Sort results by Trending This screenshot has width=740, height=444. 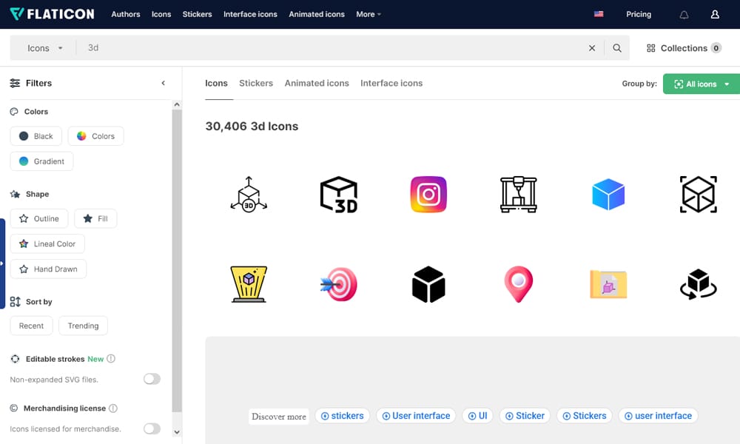pos(83,326)
